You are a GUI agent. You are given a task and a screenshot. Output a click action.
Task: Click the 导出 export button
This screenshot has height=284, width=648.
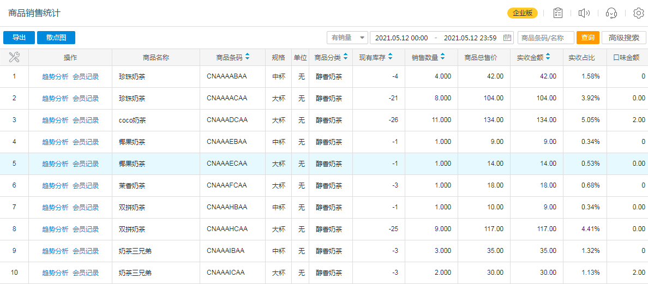19,38
